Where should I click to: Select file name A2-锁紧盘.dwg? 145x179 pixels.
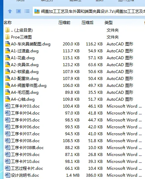pos(25,72)
